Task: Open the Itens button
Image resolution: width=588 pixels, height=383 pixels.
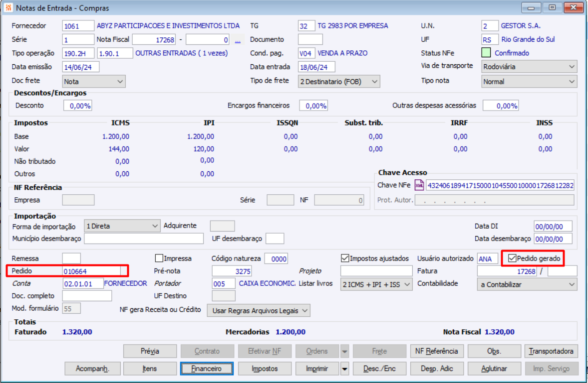Action: (150, 369)
